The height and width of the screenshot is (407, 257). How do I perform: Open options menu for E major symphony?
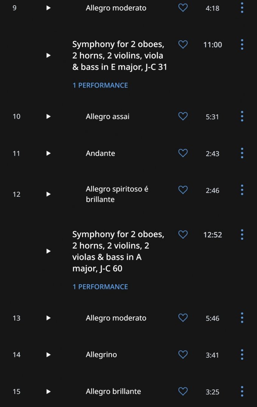pos(242,44)
